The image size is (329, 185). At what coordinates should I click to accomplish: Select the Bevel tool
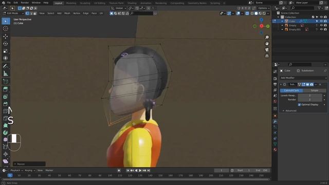click(x=6, y=104)
